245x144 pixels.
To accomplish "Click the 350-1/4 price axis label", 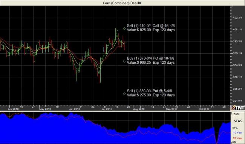I will pos(237,77).
